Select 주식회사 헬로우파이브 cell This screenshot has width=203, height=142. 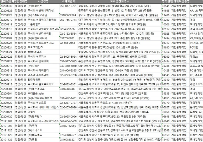[43, 84]
